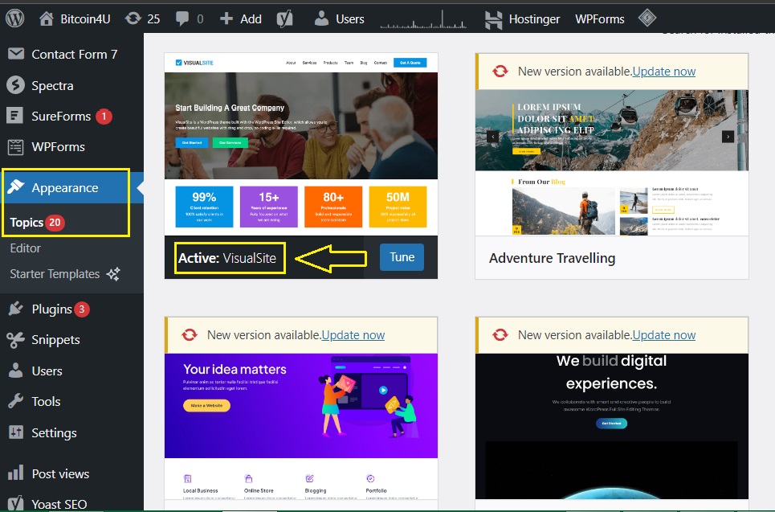Click the Appearance paintbrush icon
This screenshot has width=775, height=512.
tap(15, 187)
